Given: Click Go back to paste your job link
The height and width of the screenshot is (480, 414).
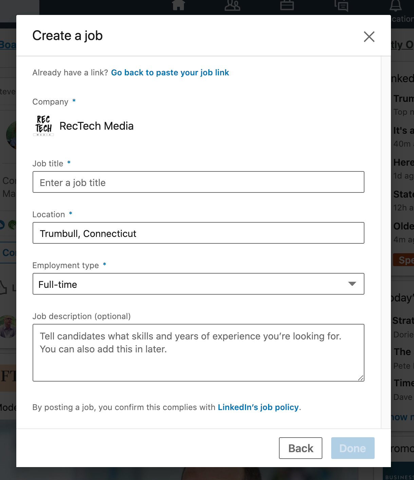Looking at the screenshot, I should pyautogui.click(x=170, y=72).
